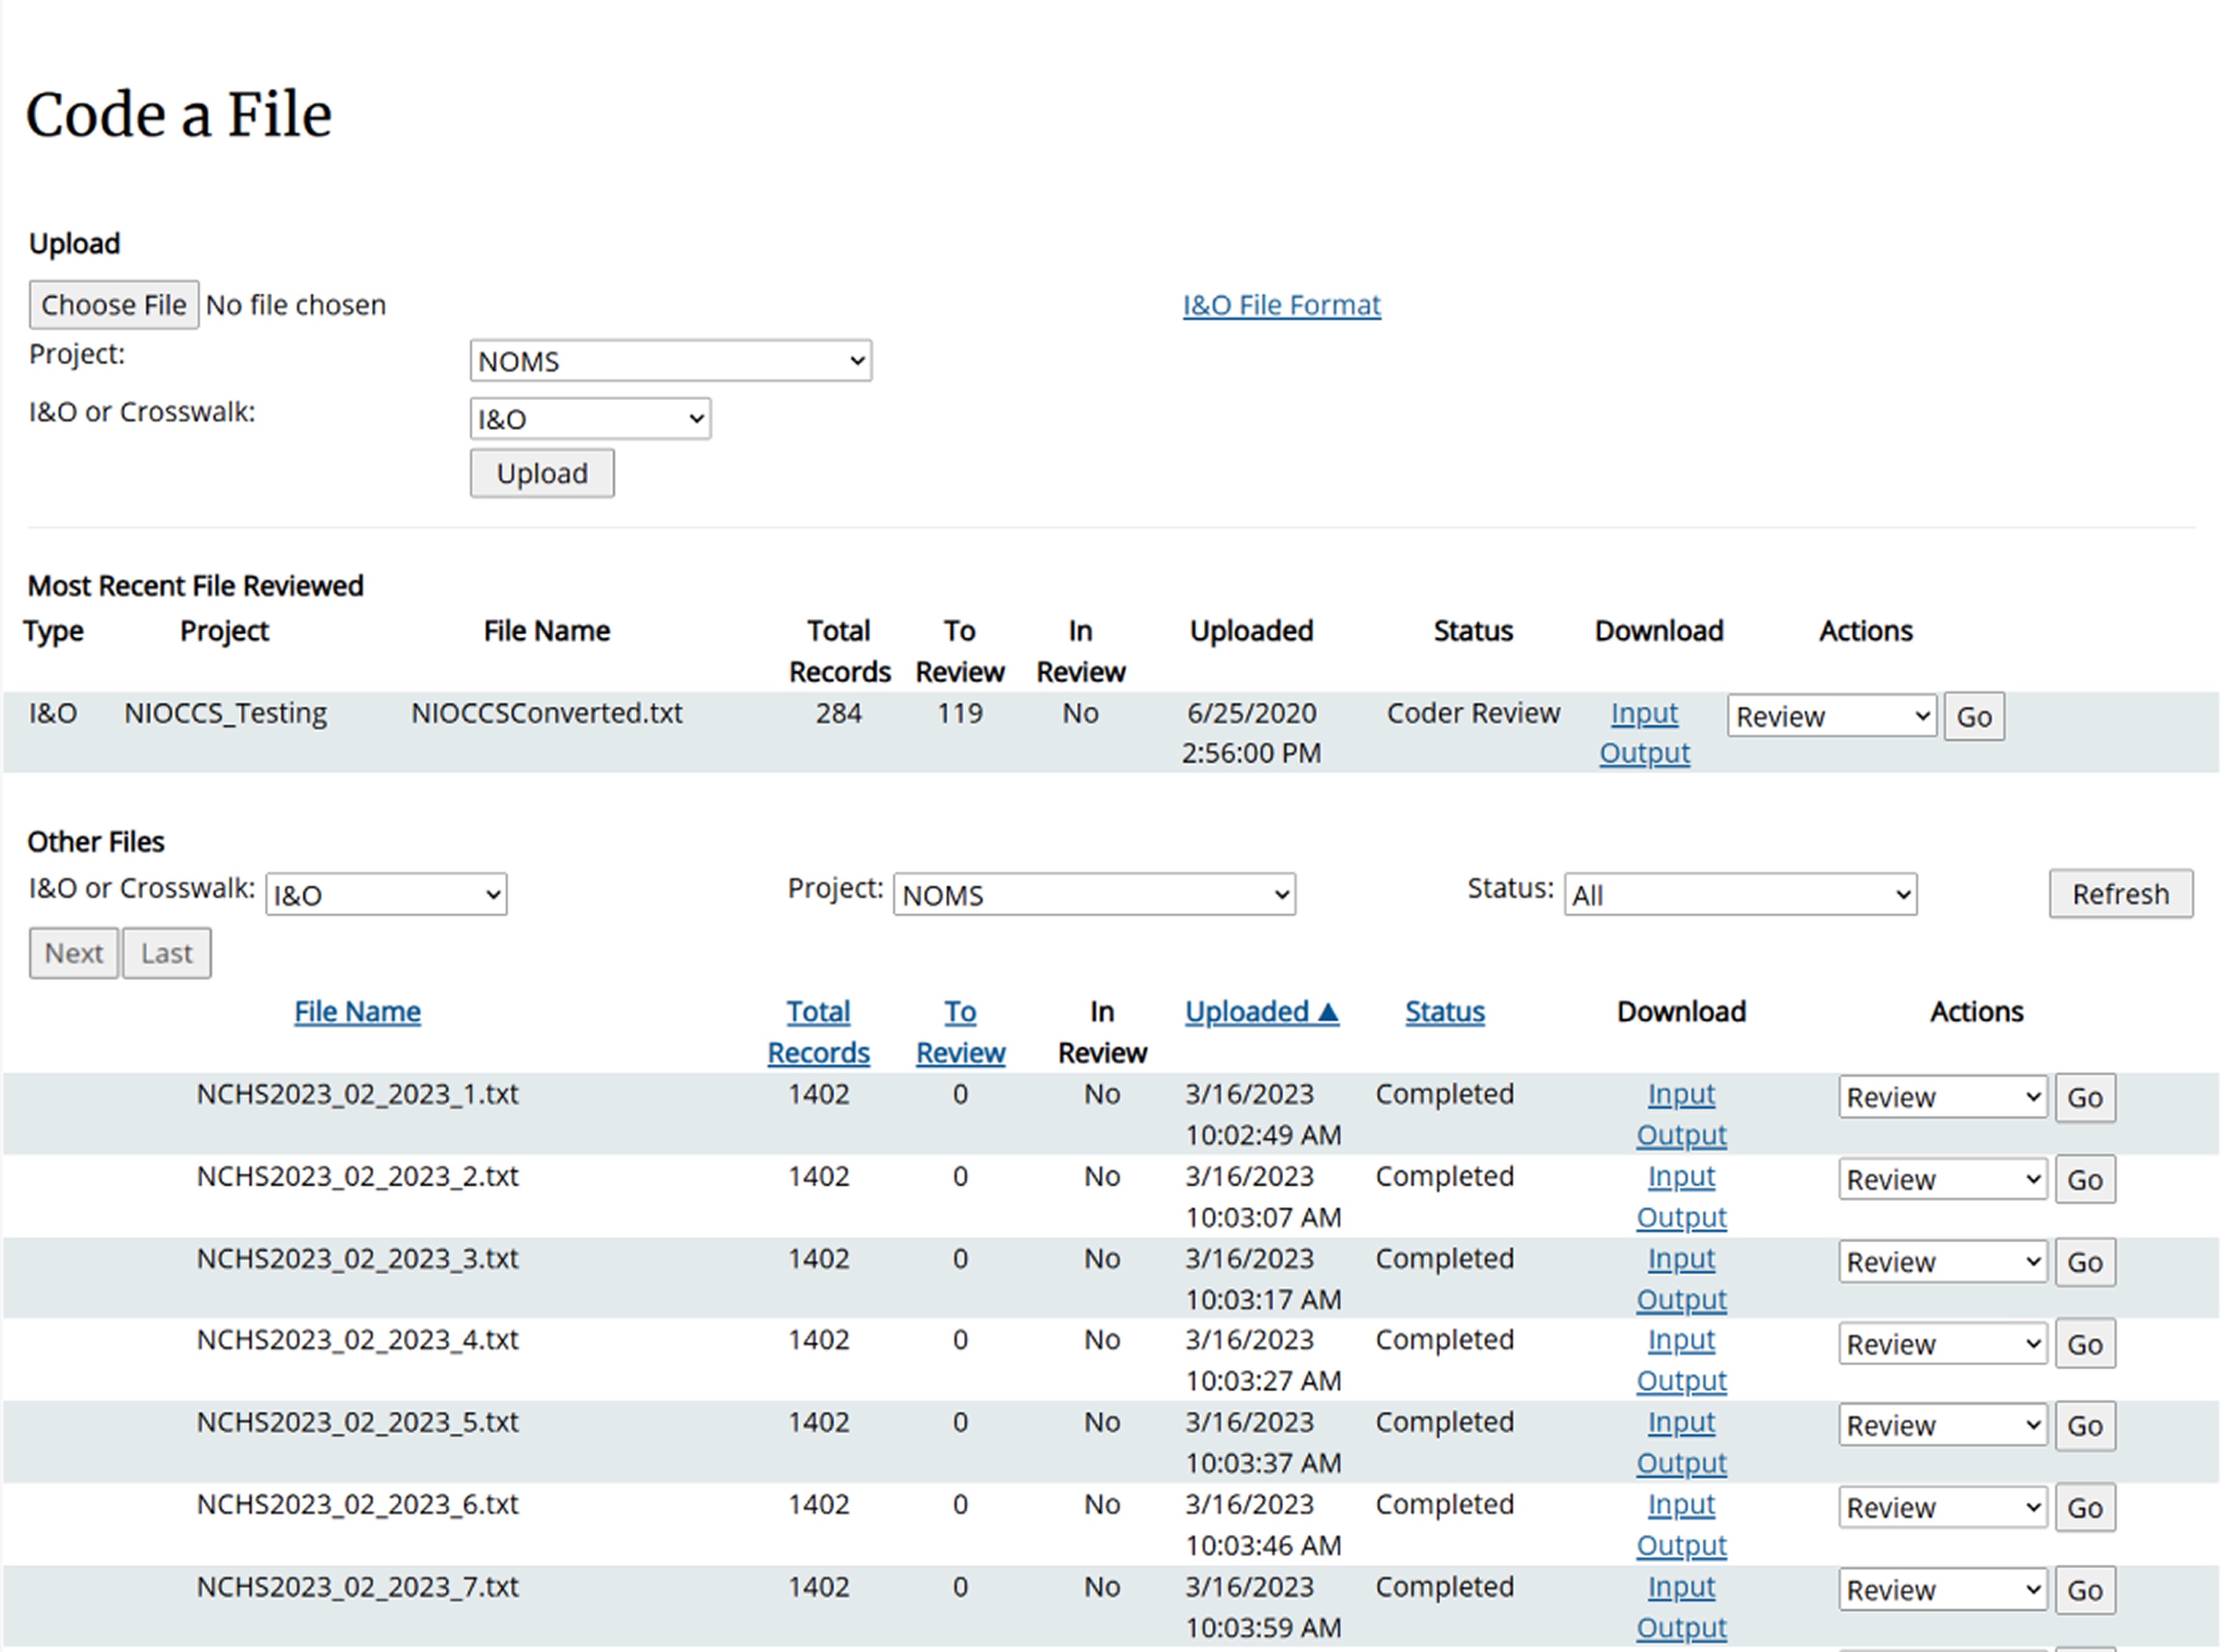Screen dimensions: 2220x1652
Task: Sort by the To Review column header
Action: pyautogui.click(x=960, y=1032)
